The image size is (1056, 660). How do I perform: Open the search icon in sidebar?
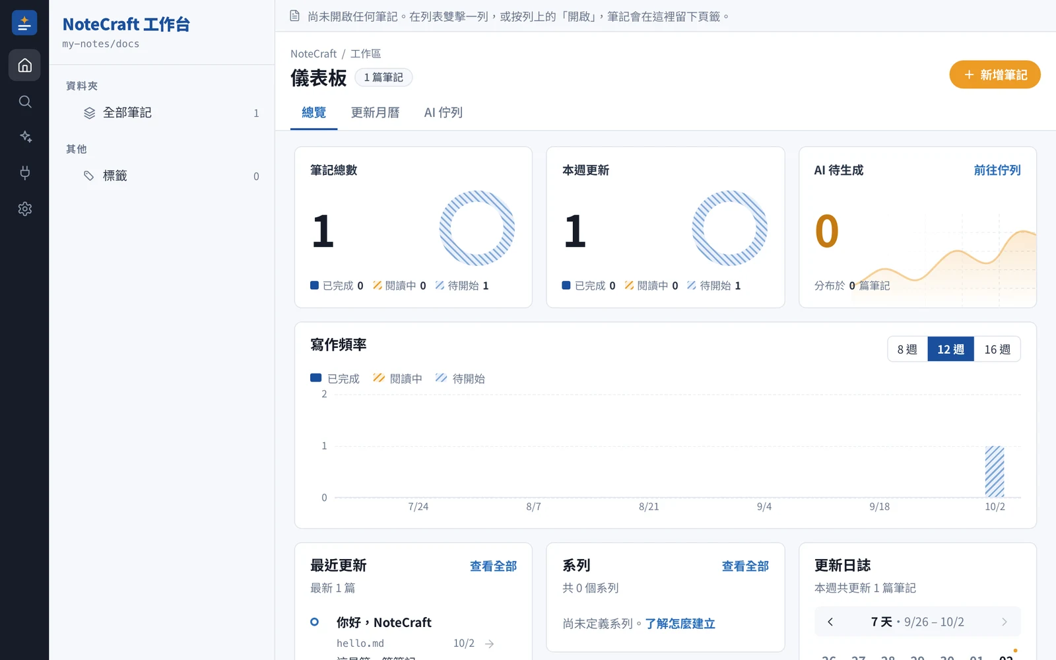(x=24, y=102)
